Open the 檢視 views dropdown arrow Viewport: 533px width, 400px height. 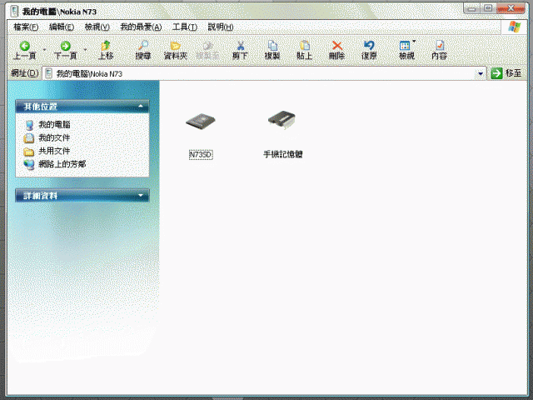(x=414, y=42)
